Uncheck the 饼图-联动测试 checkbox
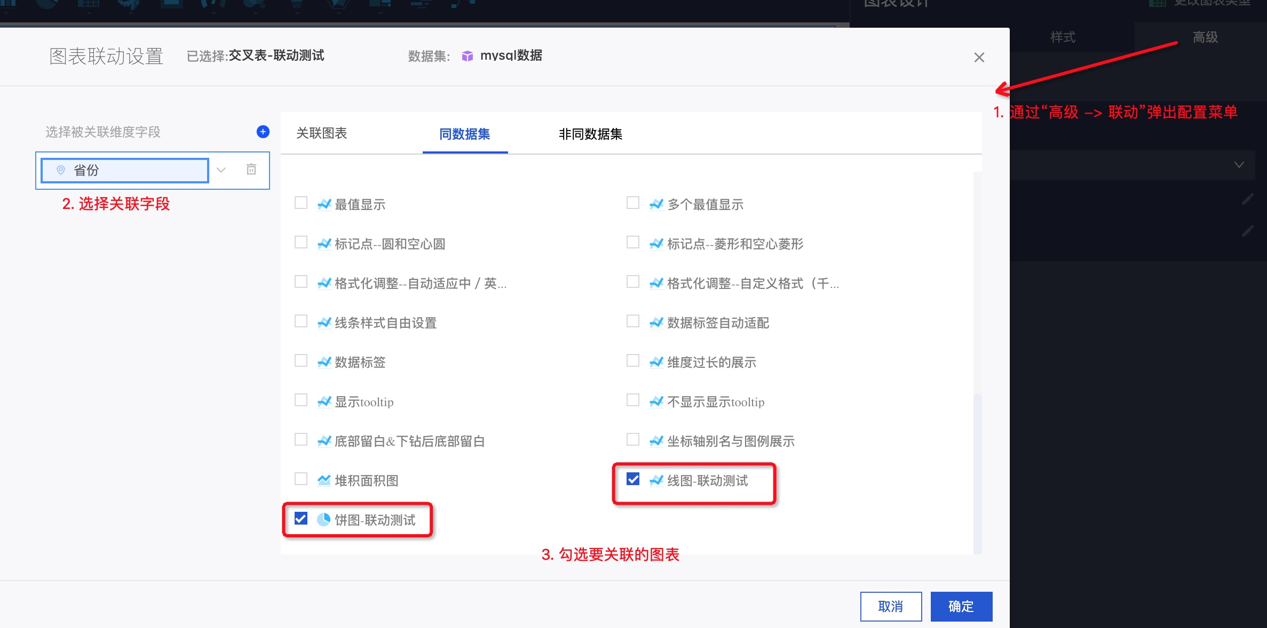Image resolution: width=1267 pixels, height=628 pixels. click(301, 519)
